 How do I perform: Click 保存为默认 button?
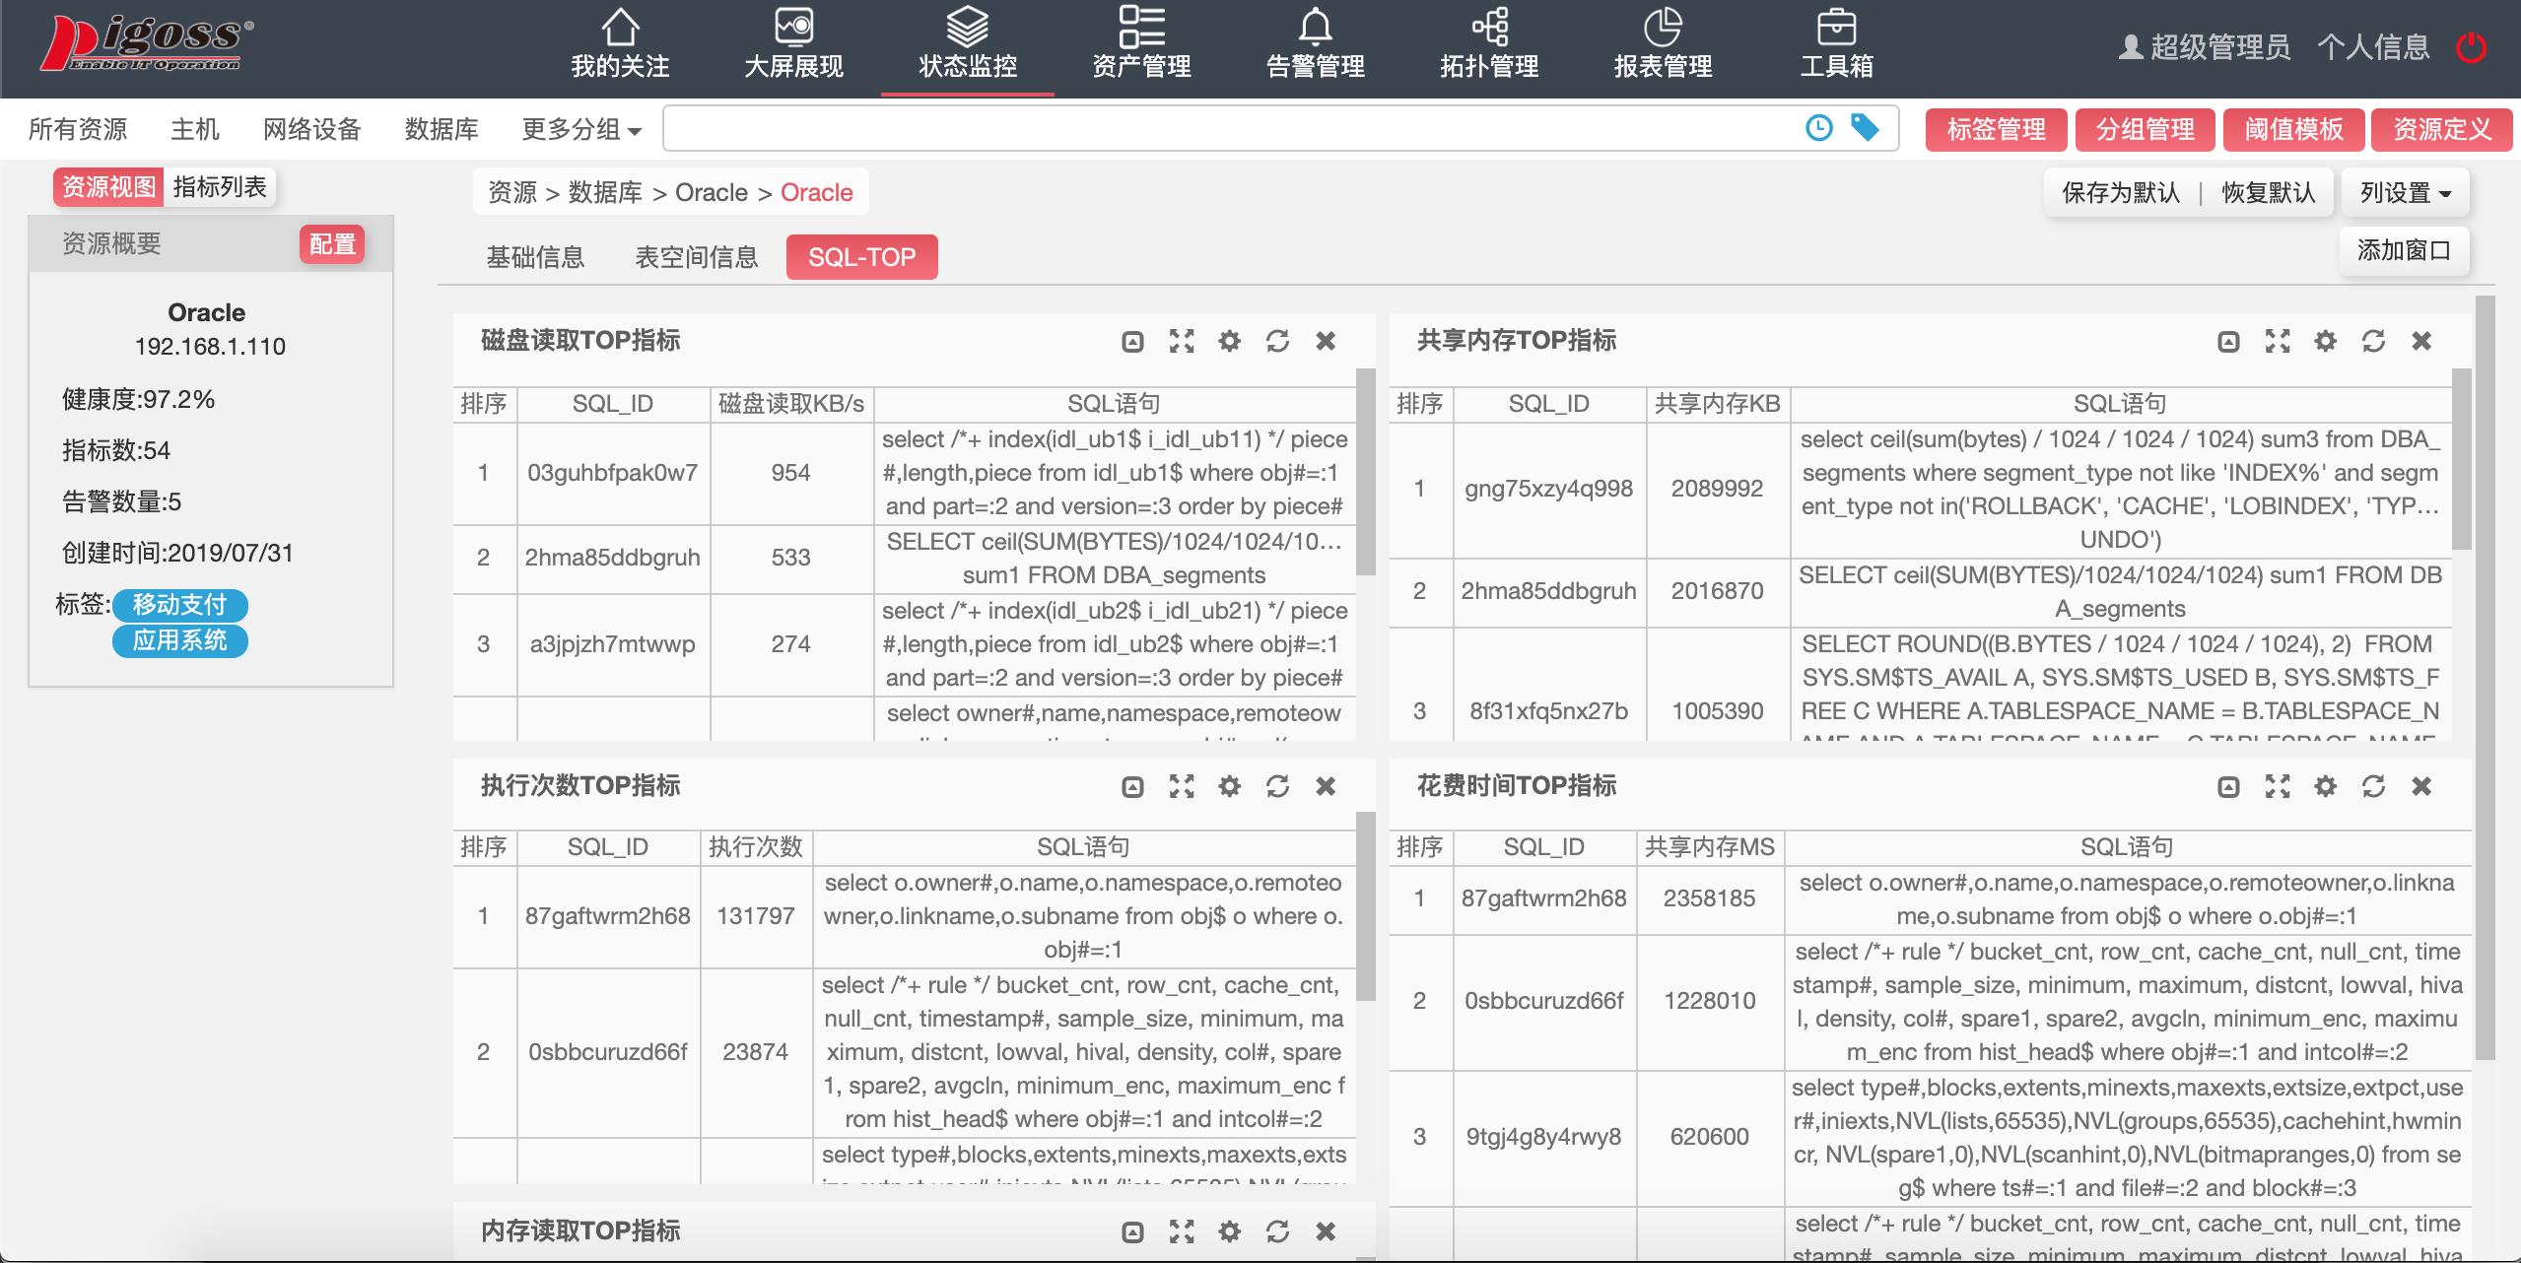(x=2121, y=192)
